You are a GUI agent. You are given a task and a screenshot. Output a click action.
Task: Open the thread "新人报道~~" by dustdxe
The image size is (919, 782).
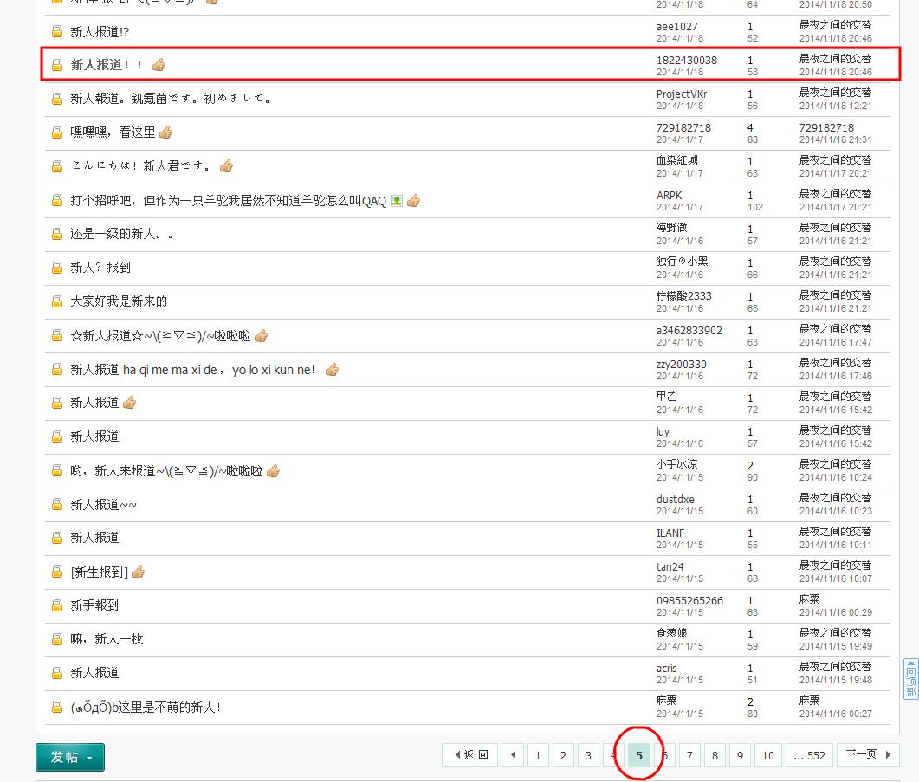click(x=103, y=505)
